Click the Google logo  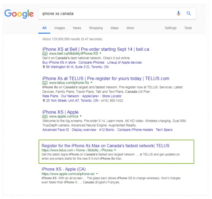19,14
